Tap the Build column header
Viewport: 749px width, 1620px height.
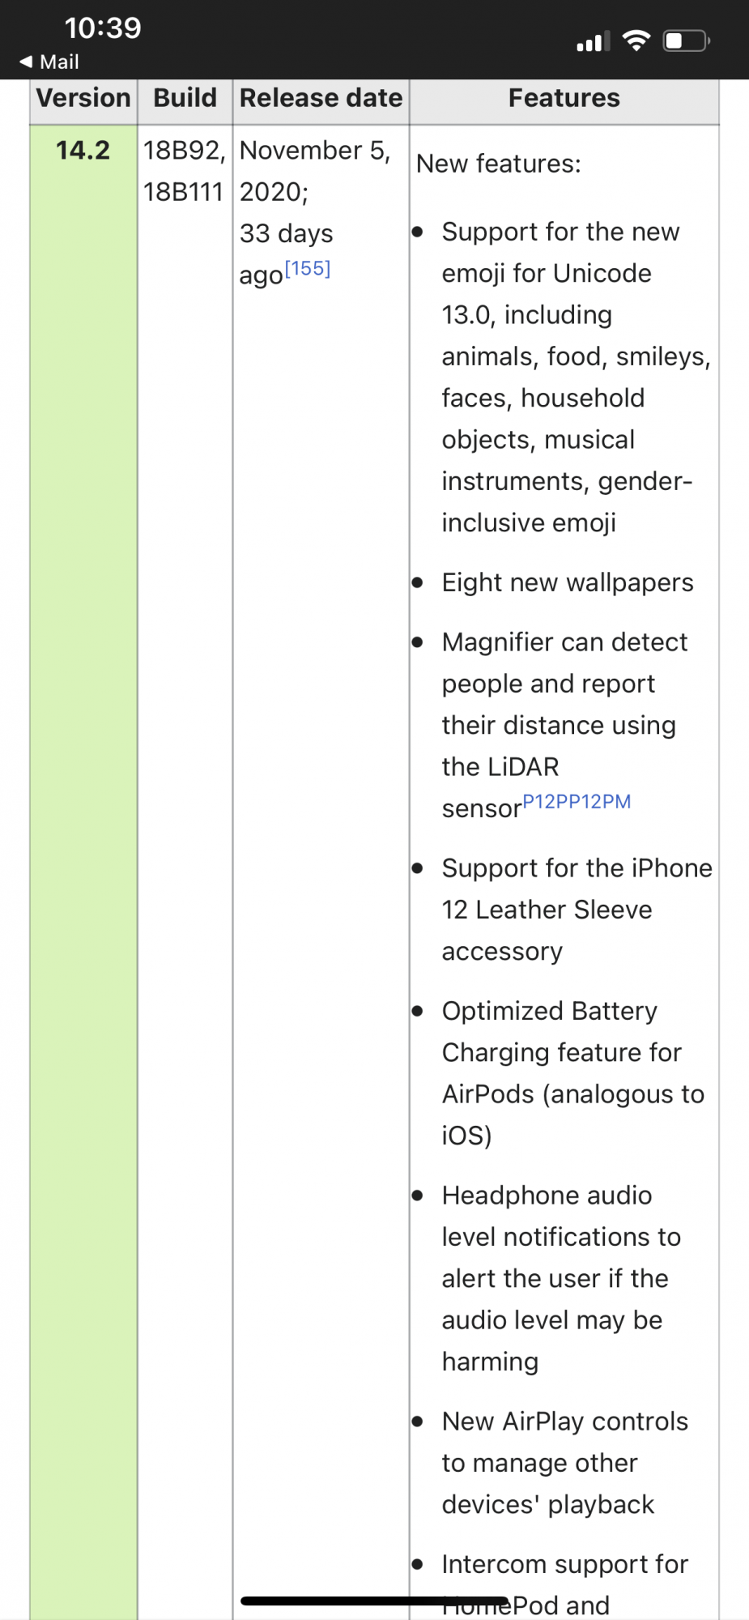coord(185,98)
